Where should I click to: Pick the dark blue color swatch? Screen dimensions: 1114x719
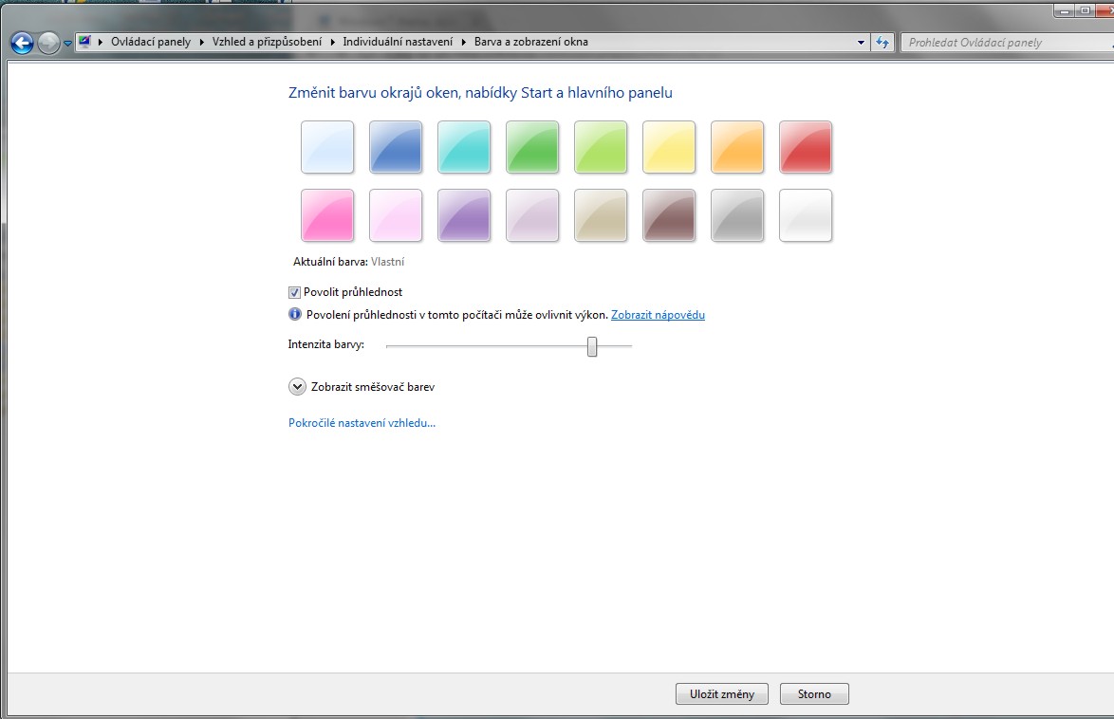click(396, 147)
